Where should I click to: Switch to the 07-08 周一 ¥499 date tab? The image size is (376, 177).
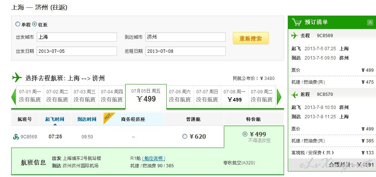pyautogui.click(x=234, y=96)
